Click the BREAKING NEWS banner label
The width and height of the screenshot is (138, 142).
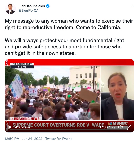tap(26, 119)
